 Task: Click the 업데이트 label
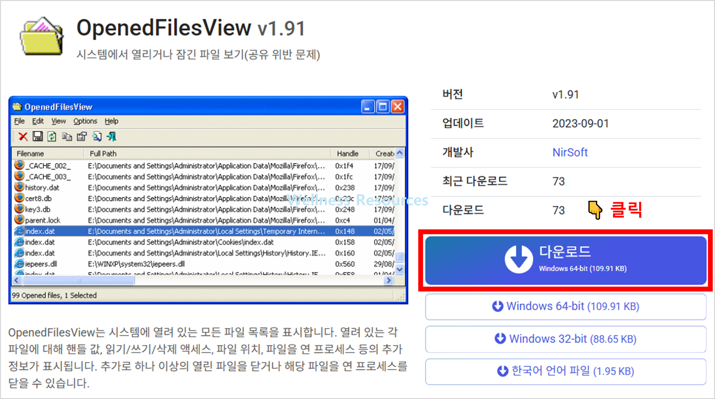click(x=463, y=123)
